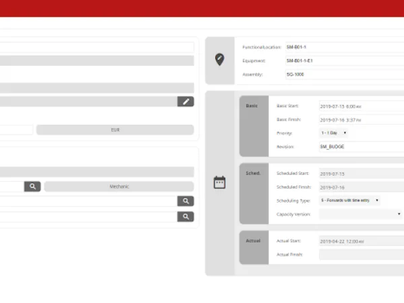Screen dimensions: 404x303
Task: Click the EUR currency field
Action: (115, 130)
